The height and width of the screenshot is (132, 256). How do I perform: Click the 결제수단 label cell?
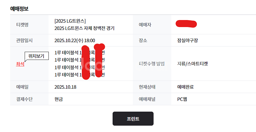[x=24, y=99]
